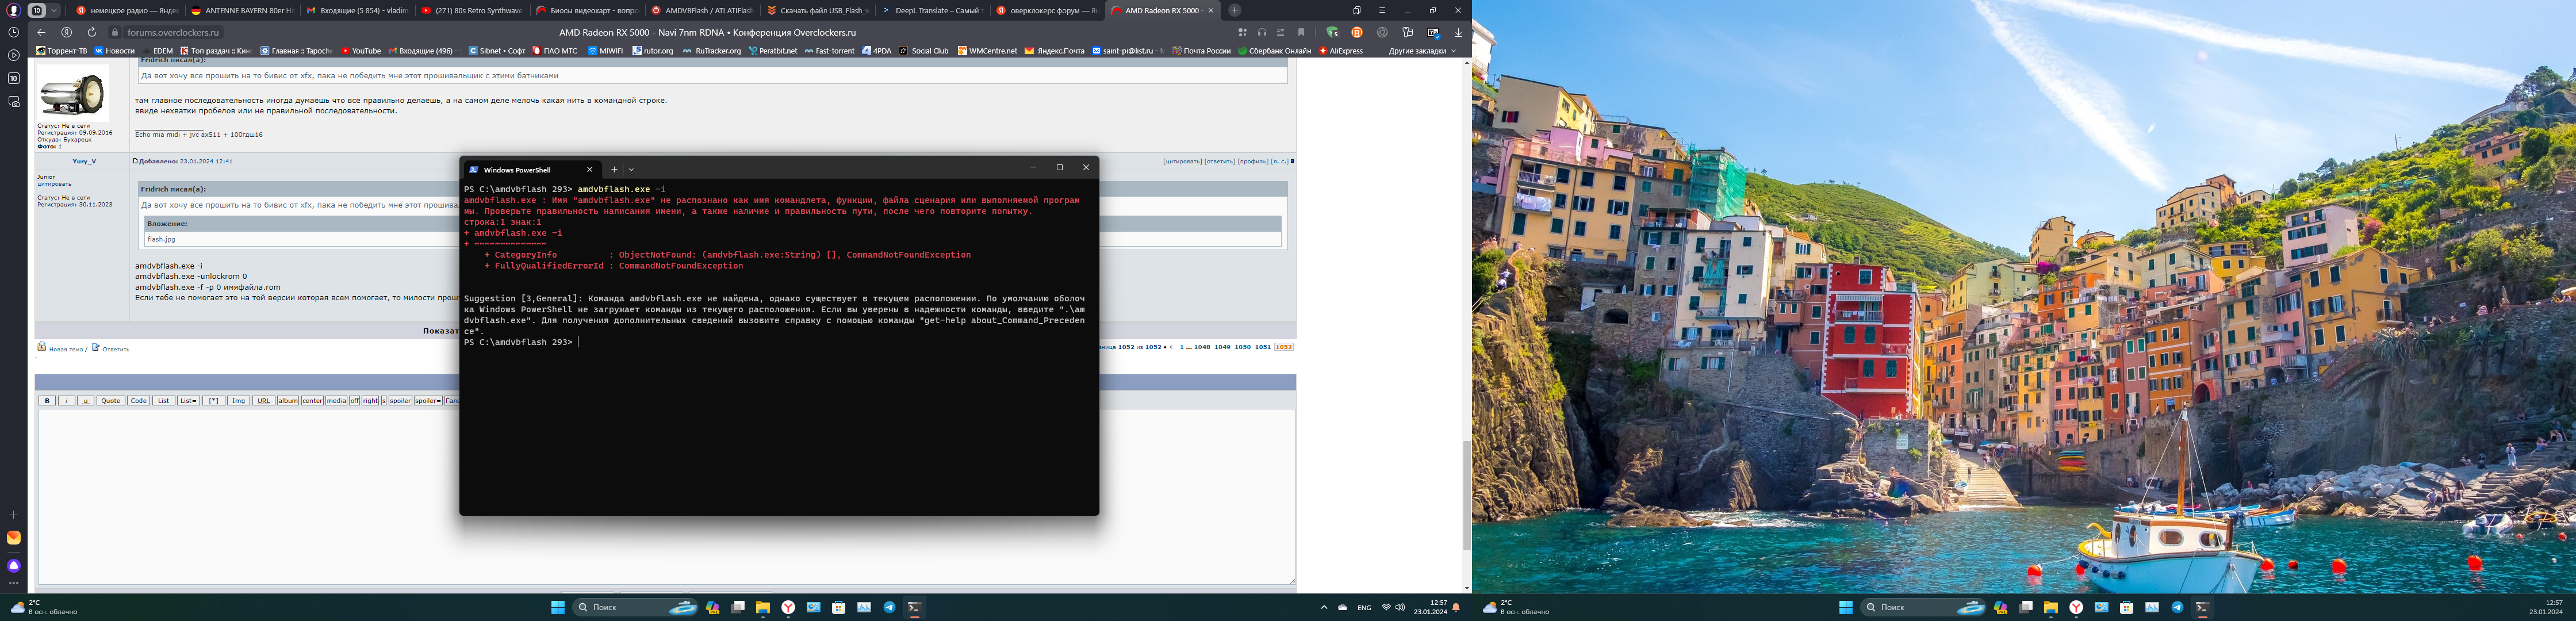The image size is (2576, 621).
Task: Click the reader mode text icon
Action: click(x=1281, y=32)
